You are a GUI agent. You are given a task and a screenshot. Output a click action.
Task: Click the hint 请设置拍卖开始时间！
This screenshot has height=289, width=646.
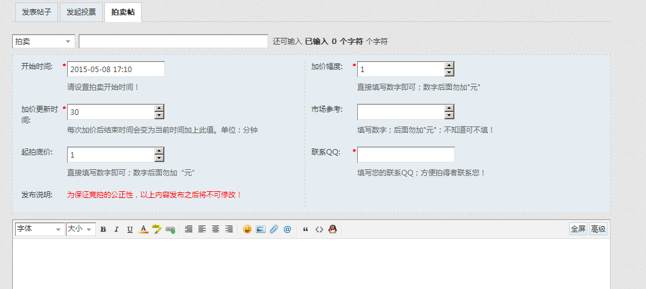coord(103,87)
